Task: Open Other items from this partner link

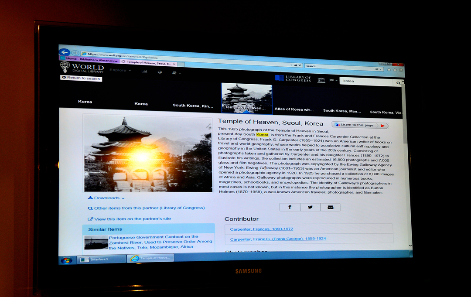Action: pos(146,208)
